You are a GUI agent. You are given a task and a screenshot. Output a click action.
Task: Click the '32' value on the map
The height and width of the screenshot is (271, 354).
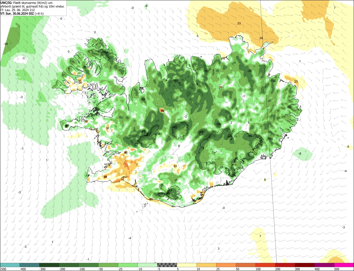tap(107, 128)
